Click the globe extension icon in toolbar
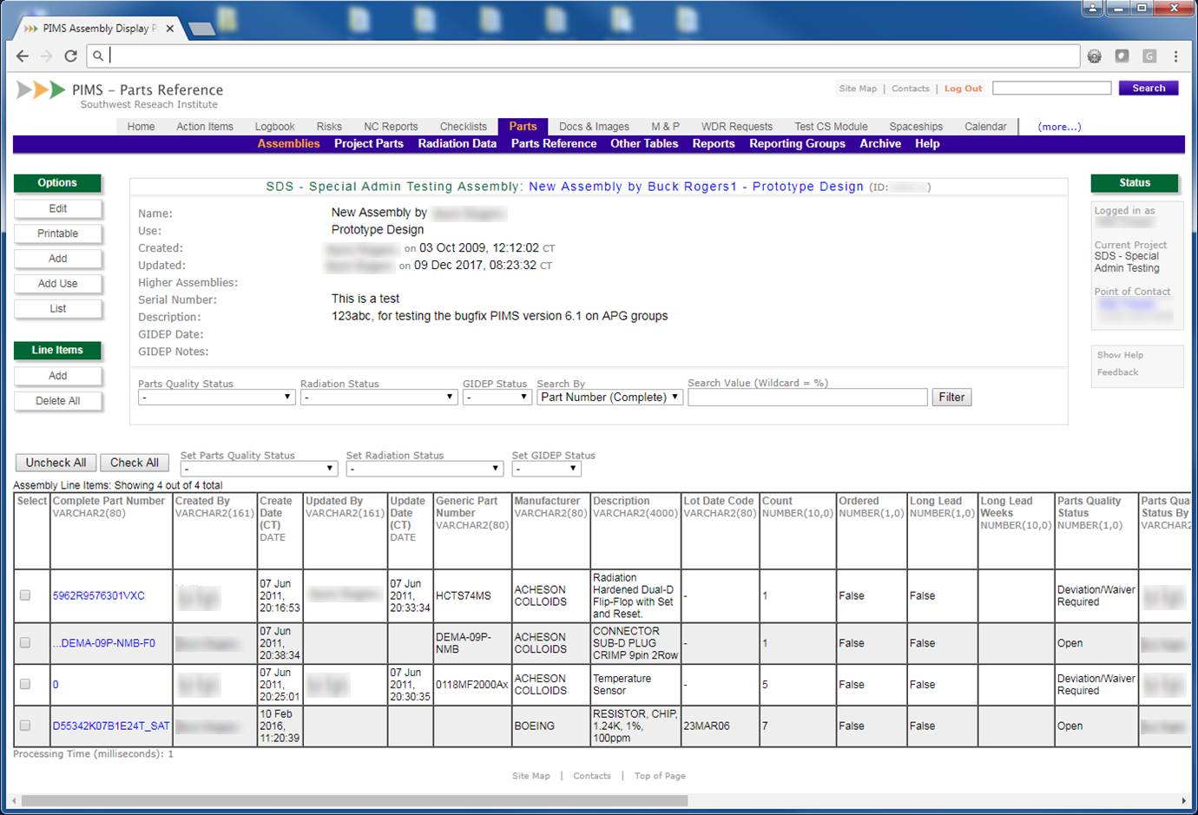1198x815 pixels. point(1095,56)
